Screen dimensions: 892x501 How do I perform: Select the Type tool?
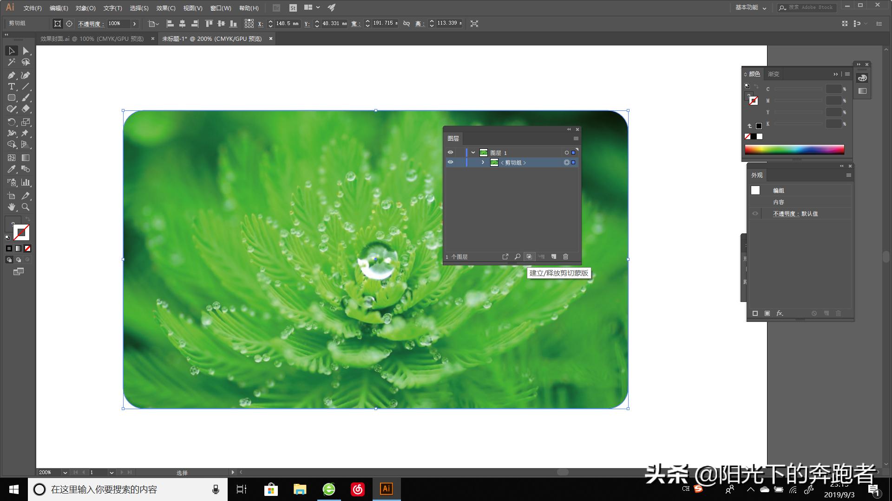[x=12, y=86]
